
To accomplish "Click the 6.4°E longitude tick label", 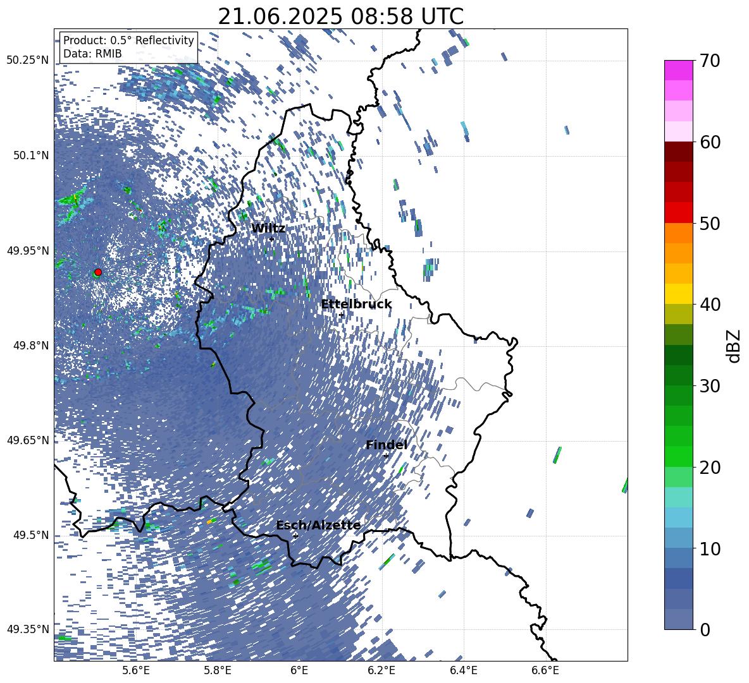I will coord(463,670).
